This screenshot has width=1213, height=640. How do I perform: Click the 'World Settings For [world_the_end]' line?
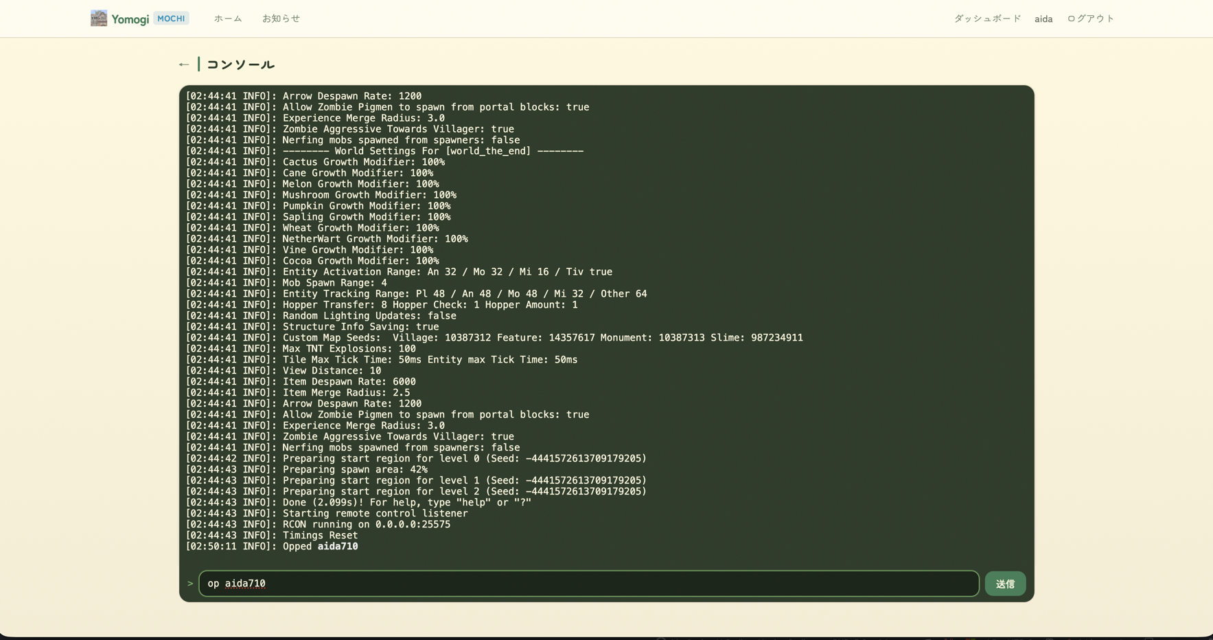tap(384, 151)
